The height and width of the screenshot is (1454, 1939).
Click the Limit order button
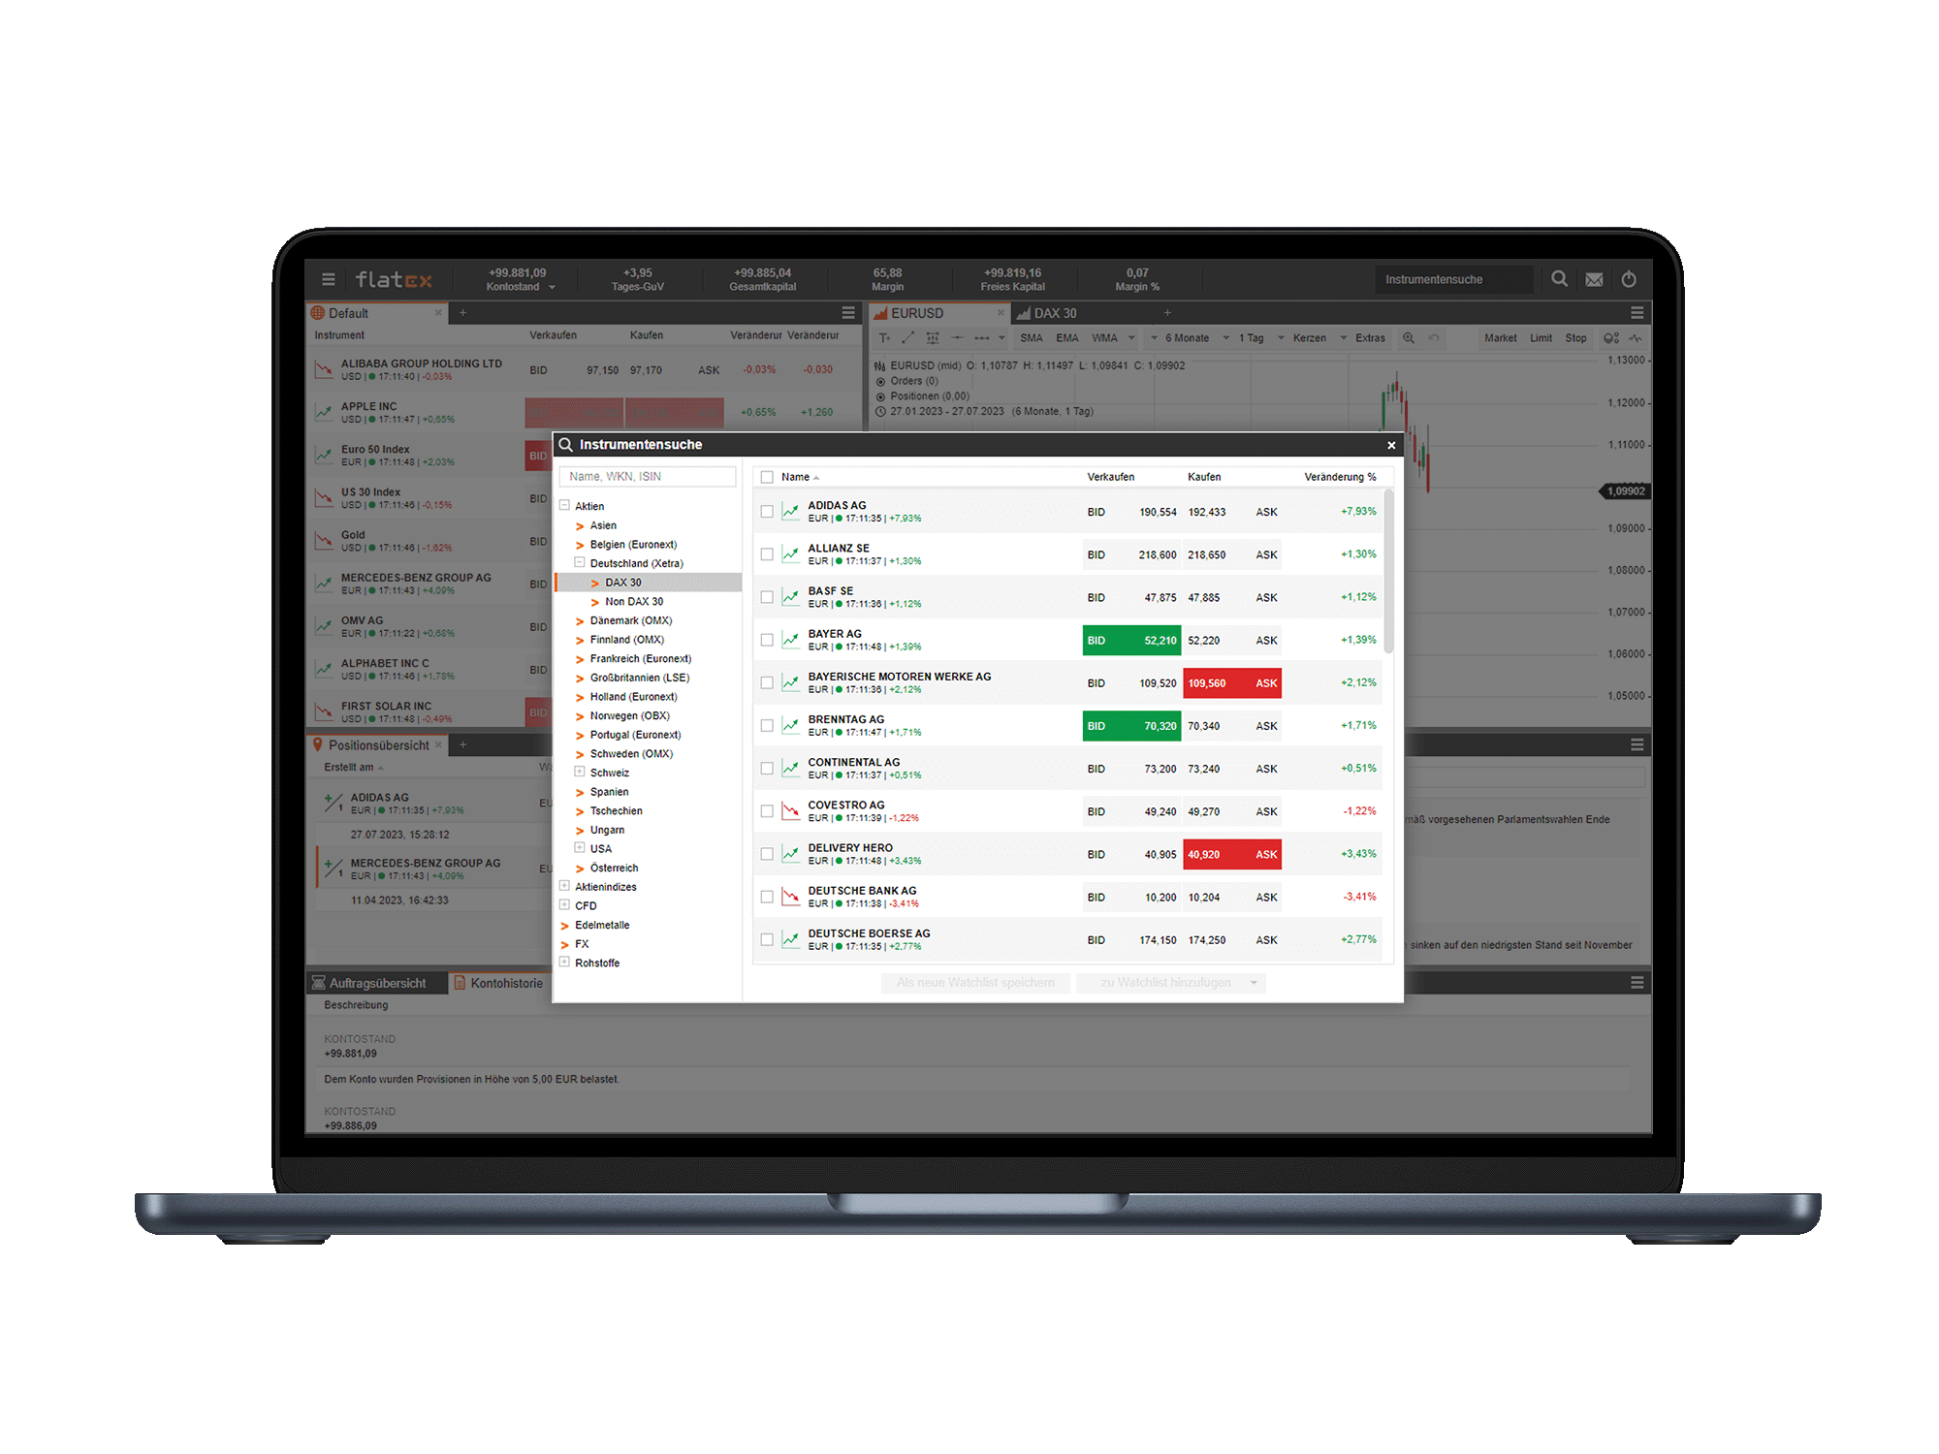(x=1542, y=338)
